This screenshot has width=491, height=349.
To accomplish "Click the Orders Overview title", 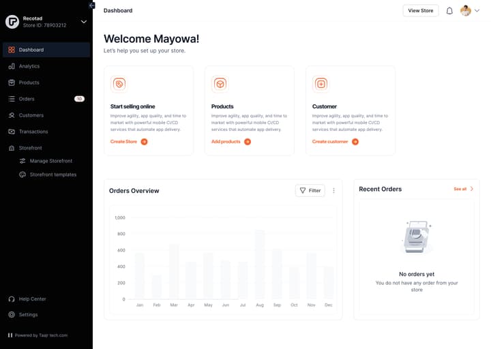I will (x=134, y=191).
